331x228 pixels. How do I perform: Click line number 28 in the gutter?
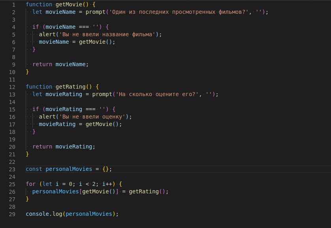click(x=12, y=207)
